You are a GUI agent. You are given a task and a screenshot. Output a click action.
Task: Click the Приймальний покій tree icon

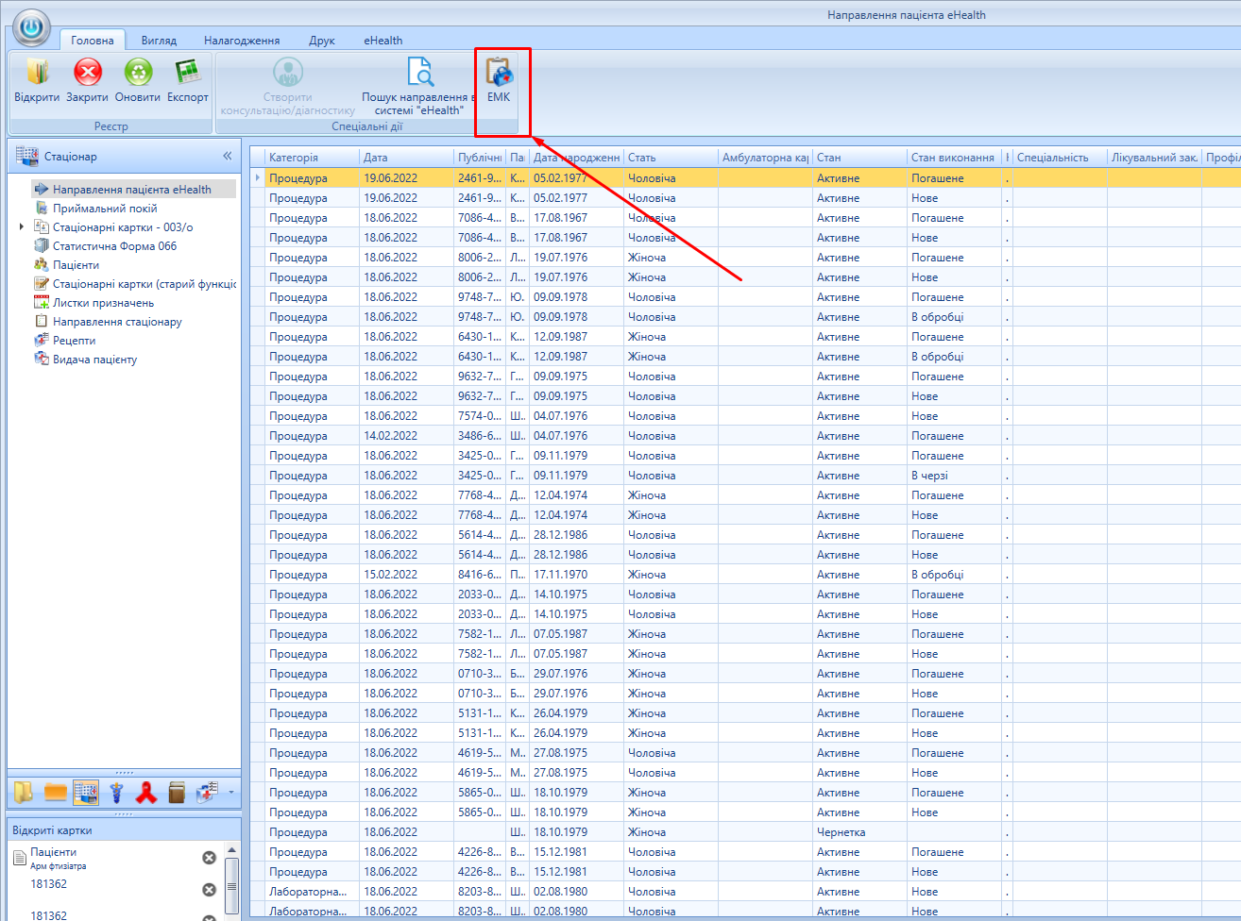tap(42, 209)
